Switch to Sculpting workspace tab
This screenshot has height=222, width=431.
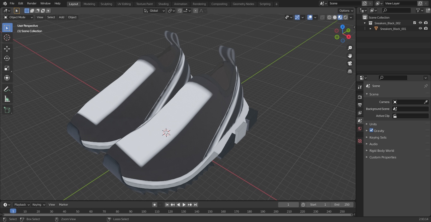coord(106,4)
